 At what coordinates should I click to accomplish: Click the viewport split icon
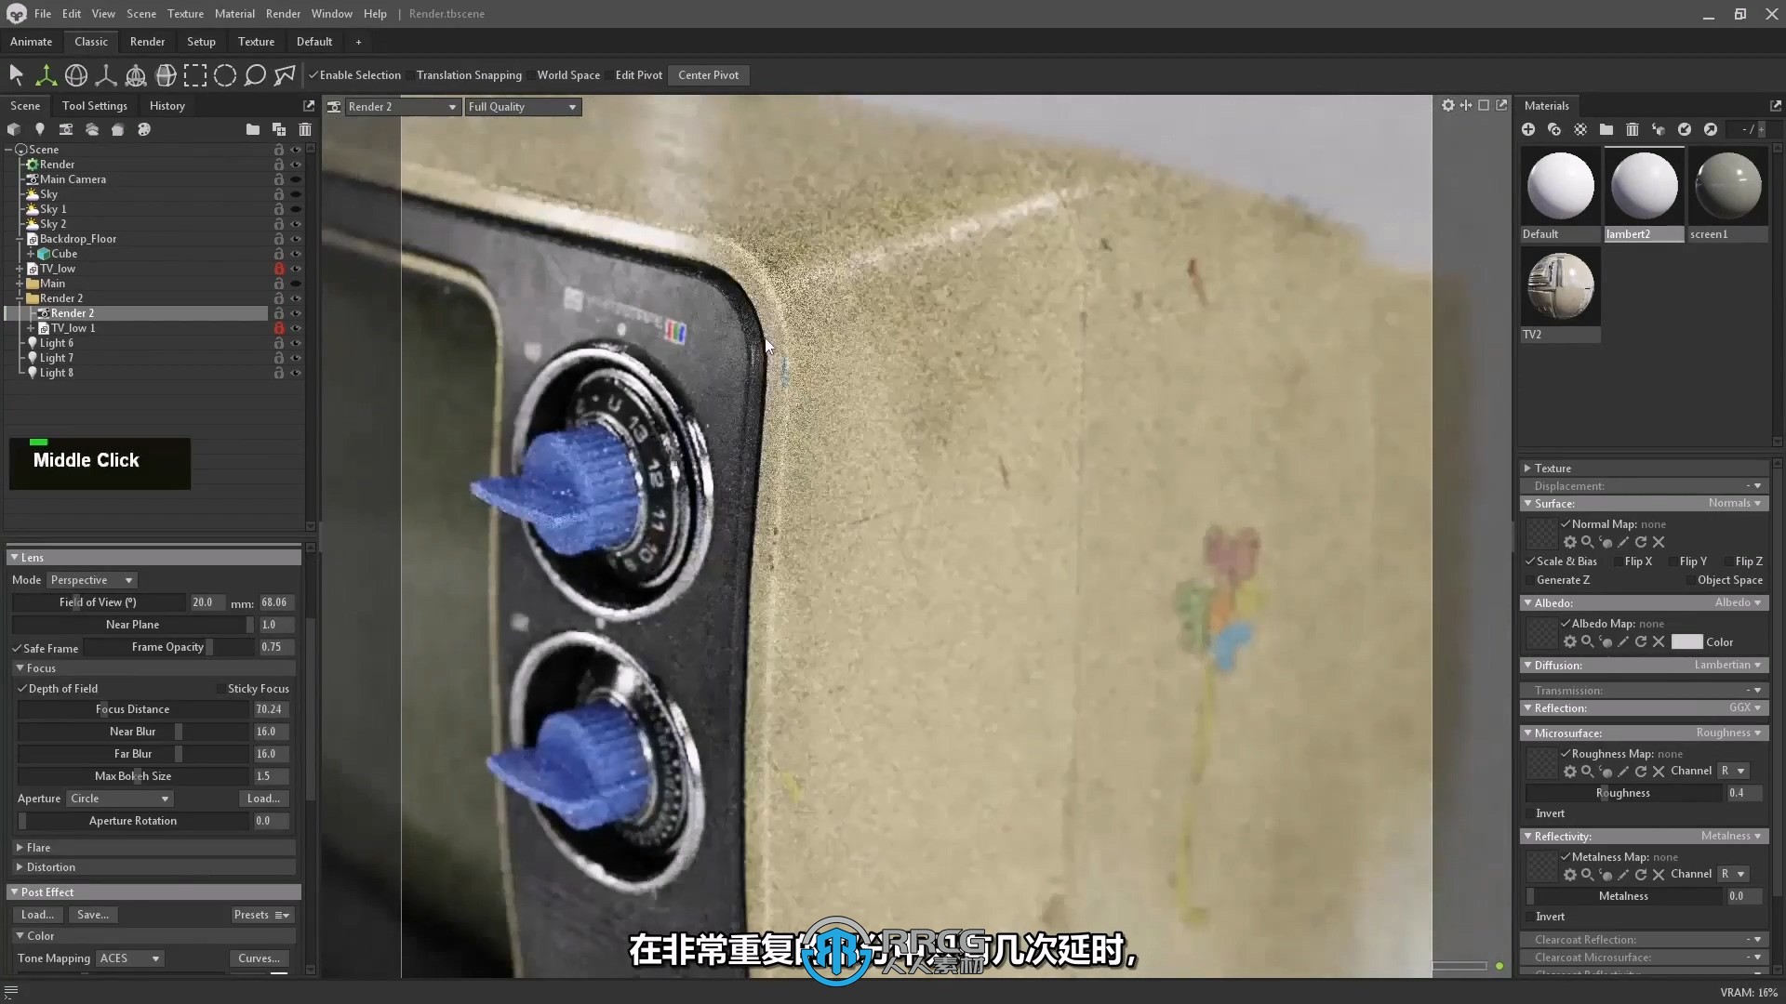pyautogui.click(x=1466, y=106)
